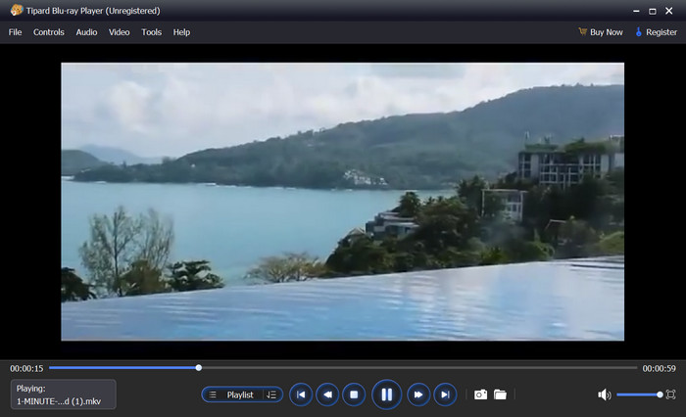Screen dimensions: 686x417
Task: Rewind the video
Action: pyautogui.click(x=327, y=394)
